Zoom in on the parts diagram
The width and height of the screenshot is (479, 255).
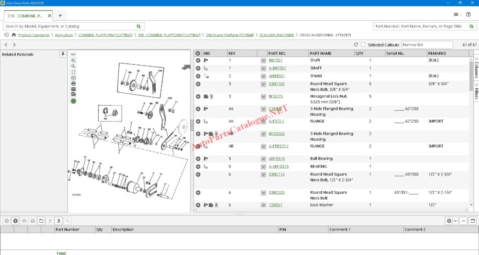point(73,60)
